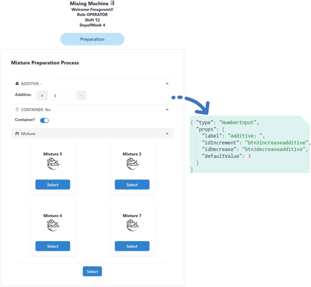Click the Mixture 4 bowl icon
Viewport: 311px width, 287px height.
53,226
